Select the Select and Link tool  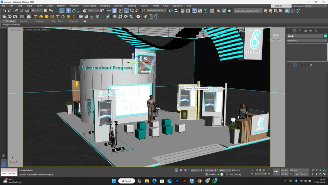(x=16, y=11)
